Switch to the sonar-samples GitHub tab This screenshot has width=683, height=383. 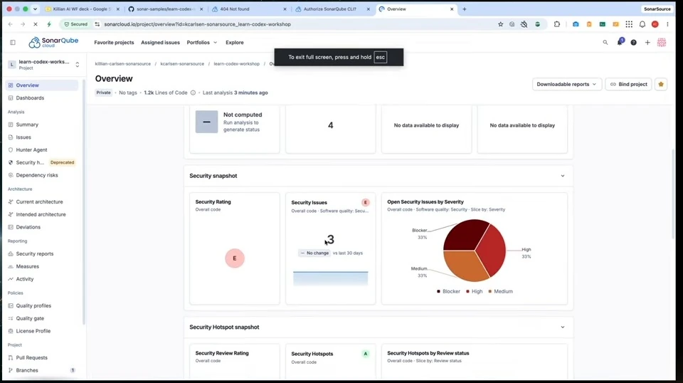point(166,9)
